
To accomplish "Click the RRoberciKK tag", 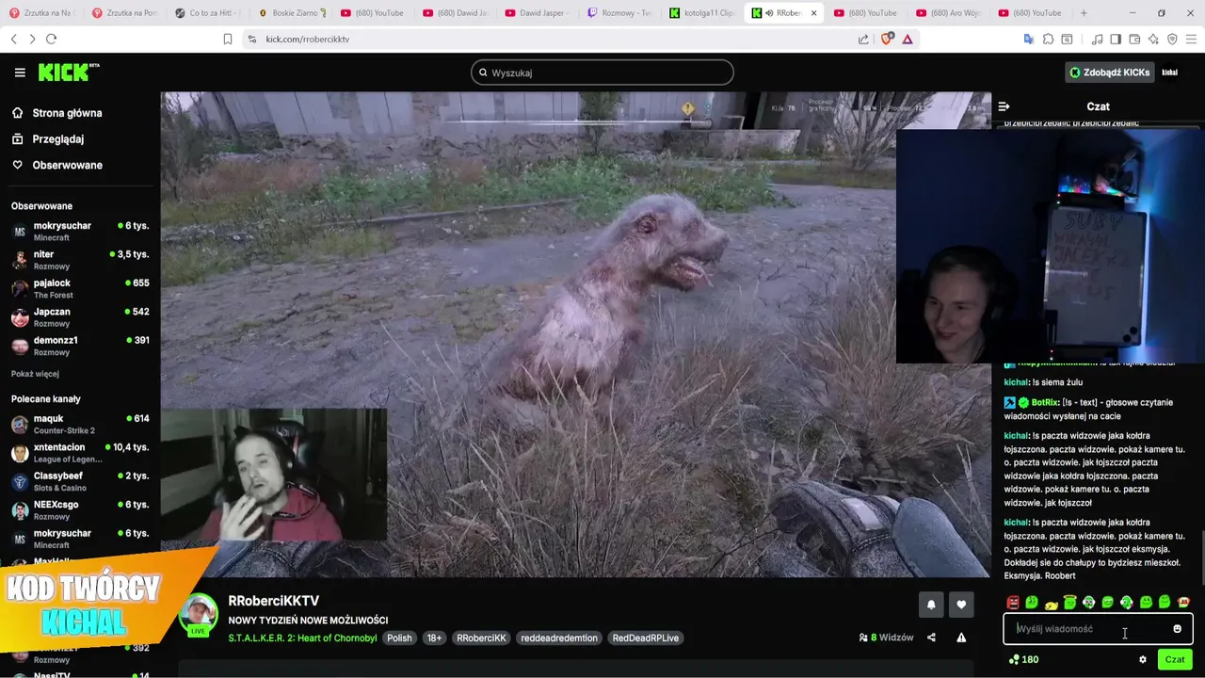I will click(x=481, y=638).
